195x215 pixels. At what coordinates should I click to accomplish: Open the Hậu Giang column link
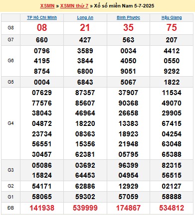[172, 17]
